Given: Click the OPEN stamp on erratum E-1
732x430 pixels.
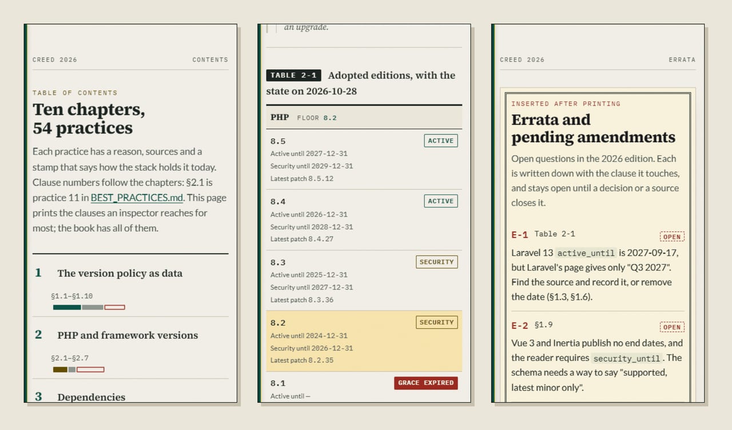Looking at the screenshot, I should click(672, 237).
